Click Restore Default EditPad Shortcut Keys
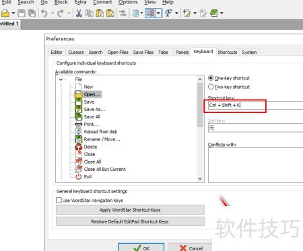 tap(130, 221)
